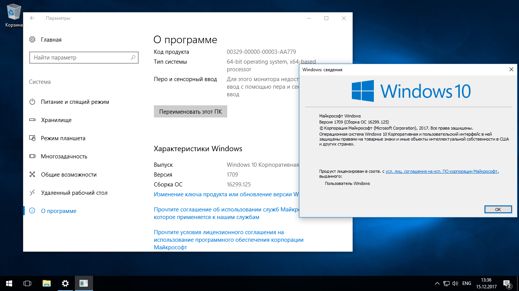This screenshot has height=291, width=519.
Task: Go to Главная settings home
Action: [x=51, y=40]
